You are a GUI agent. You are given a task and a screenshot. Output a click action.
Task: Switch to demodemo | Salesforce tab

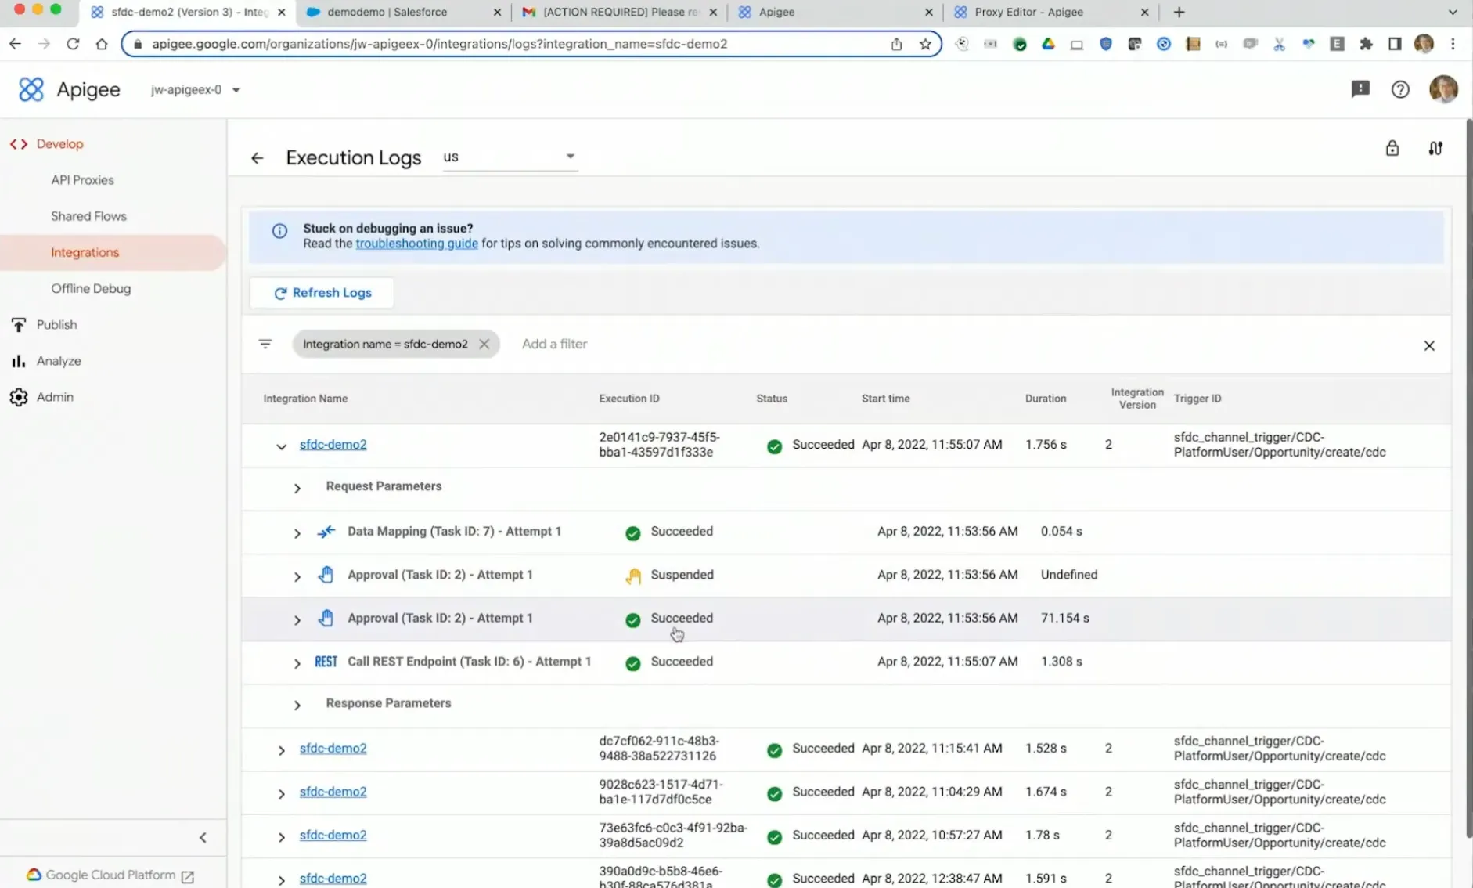402,12
